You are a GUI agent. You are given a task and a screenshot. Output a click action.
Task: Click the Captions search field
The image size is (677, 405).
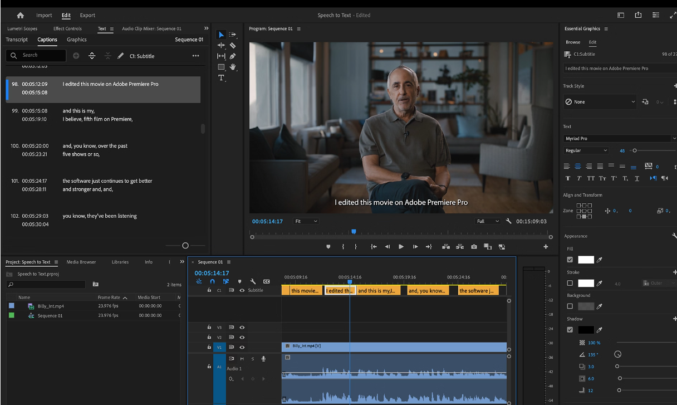(x=36, y=56)
